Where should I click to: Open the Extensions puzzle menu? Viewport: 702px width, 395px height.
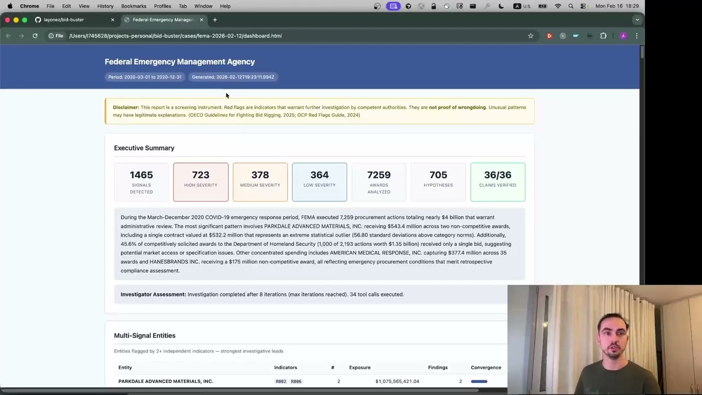pos(603,36)
